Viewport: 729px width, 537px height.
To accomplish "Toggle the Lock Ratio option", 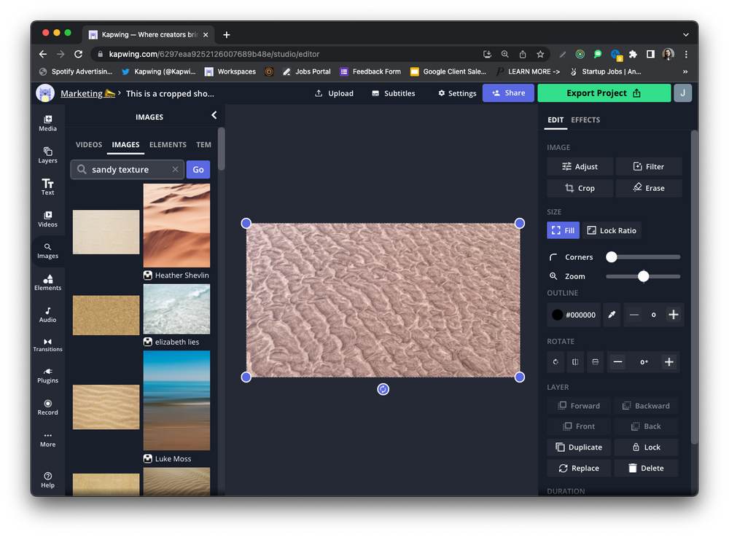I will click(x=611, y=230).
